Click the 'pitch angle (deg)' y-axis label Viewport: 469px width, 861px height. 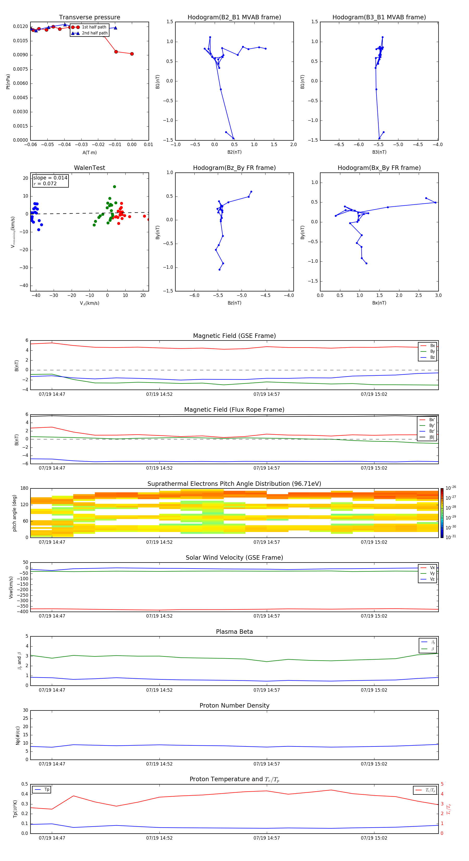14,513
